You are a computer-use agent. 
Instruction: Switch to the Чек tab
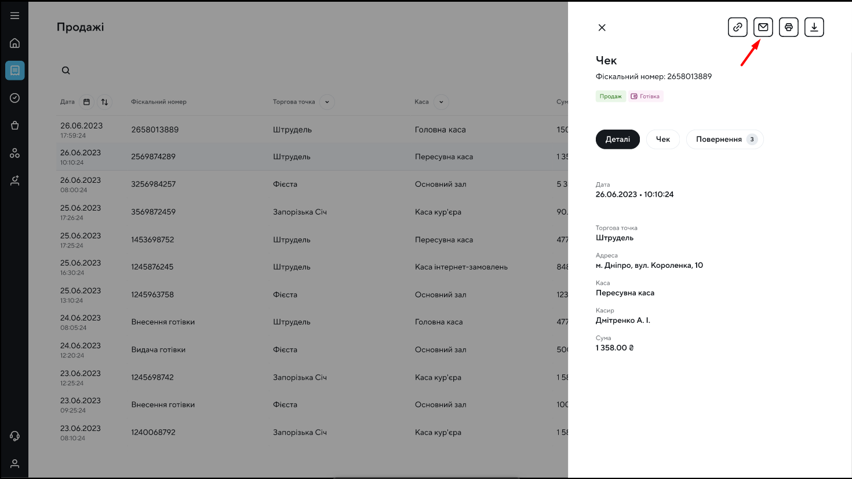pos(662,139)
